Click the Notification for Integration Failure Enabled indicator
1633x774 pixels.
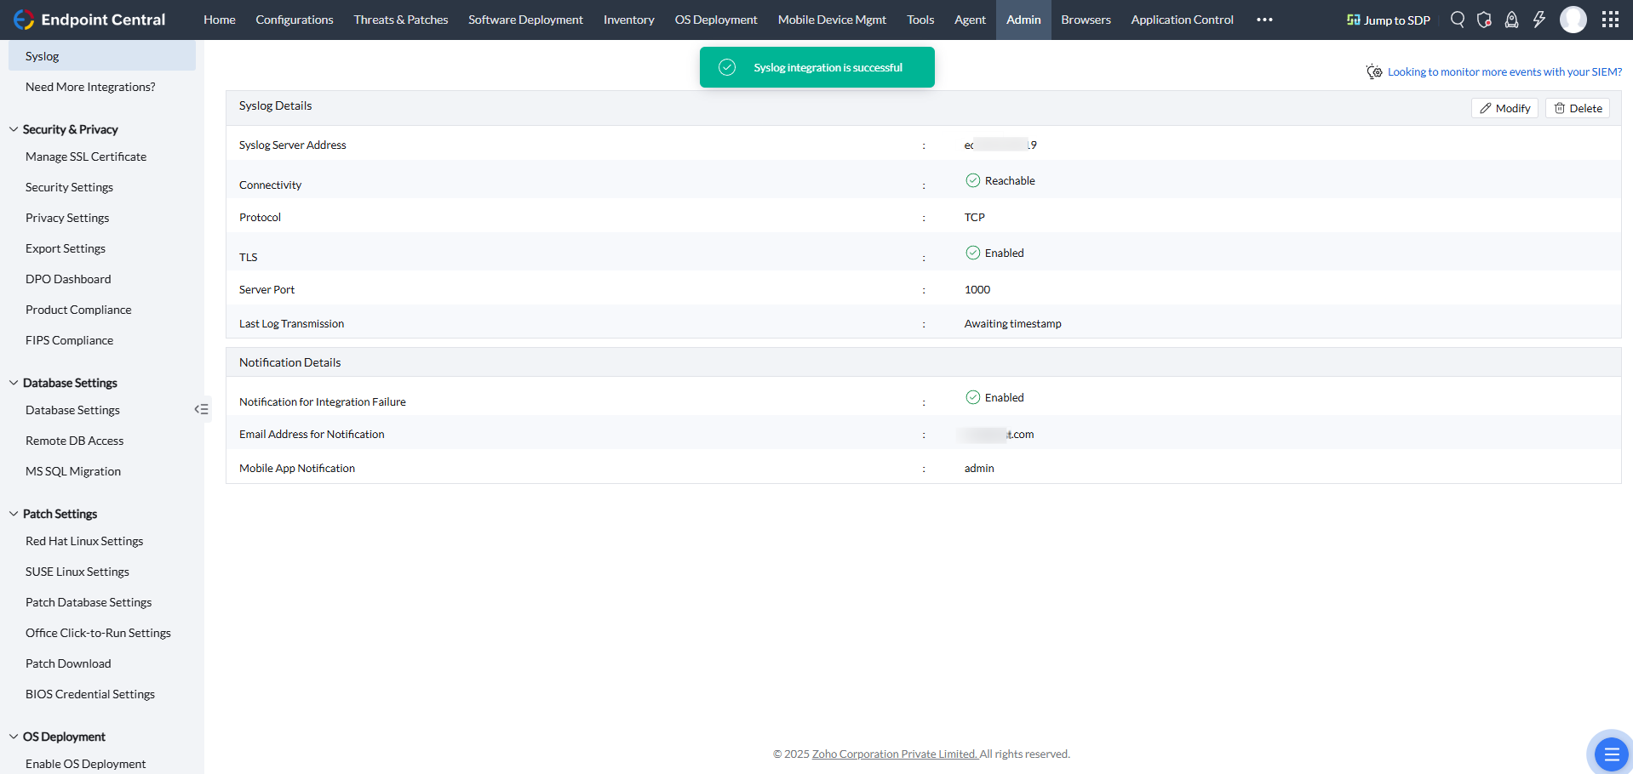pyautogui.click(x=972, y=396)
